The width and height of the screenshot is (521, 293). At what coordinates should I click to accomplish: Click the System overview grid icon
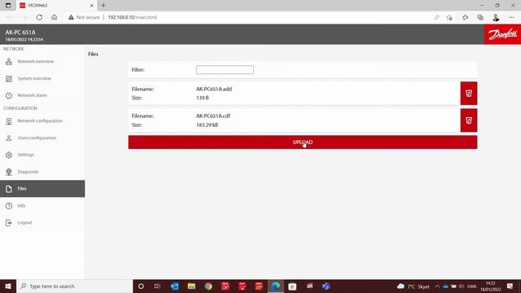[x=9, y=78]
